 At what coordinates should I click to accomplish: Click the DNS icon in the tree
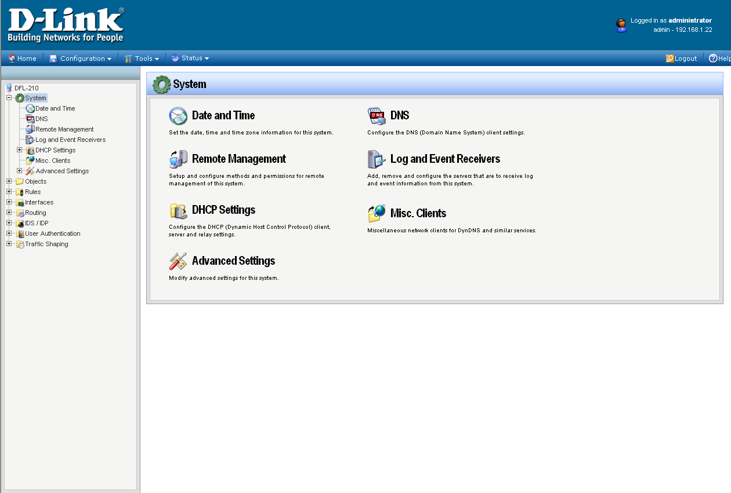[x=30, y=119]
